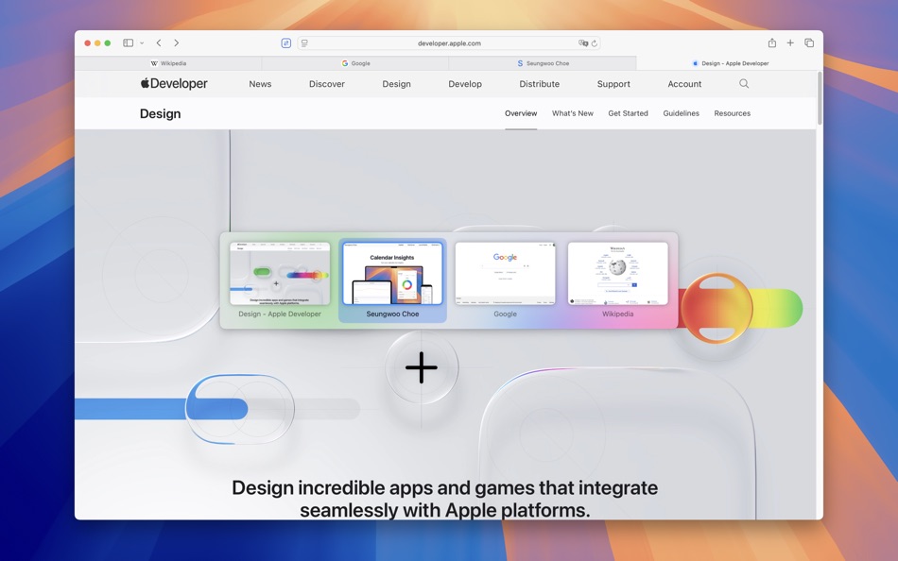Open the sidebar tab group dropdown arrow
Viewport: 898px width, 561px height.
click(142, 42)
